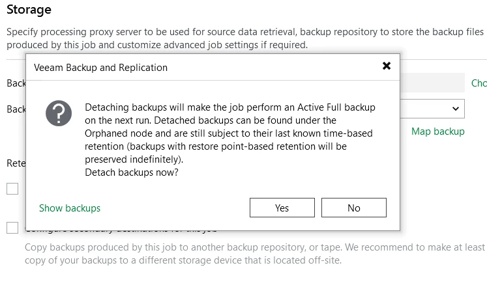
Task: Click the green Map backup link
Action: [x=437, y=131]
